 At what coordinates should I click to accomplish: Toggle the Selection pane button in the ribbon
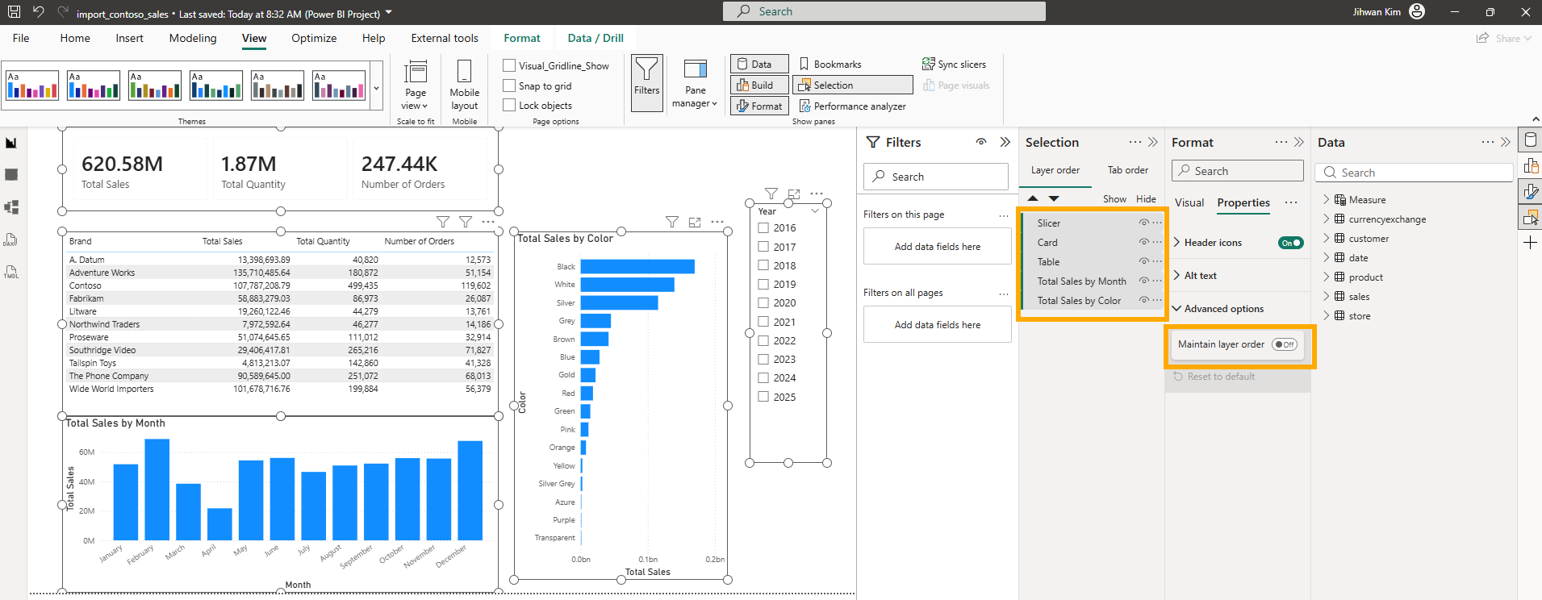853,85
